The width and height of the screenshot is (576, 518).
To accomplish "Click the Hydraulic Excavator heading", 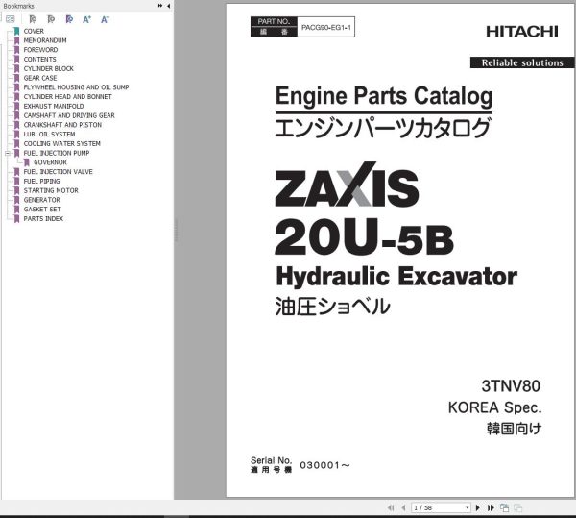I will pos(396,276).
